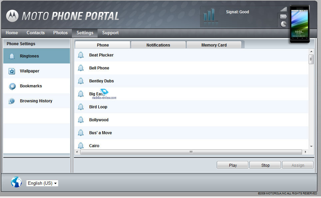The height and width of the screenshot is (198, 321).
Task: Click the ringtone list scroll down arrow
Action: click(311, 146)
